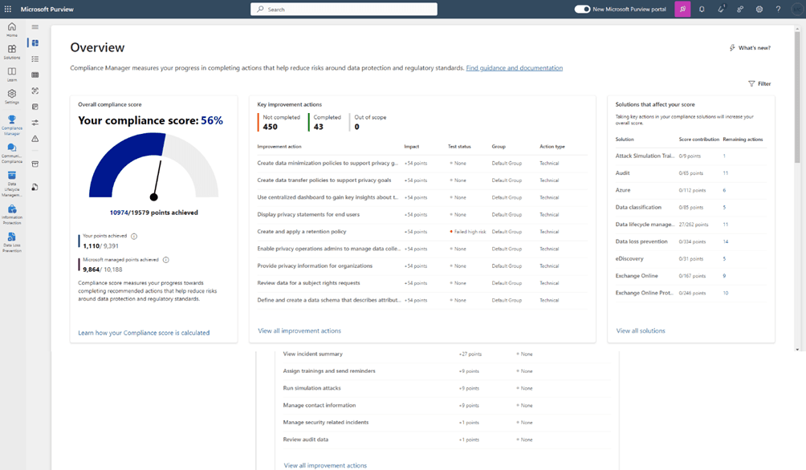
Task: Open the assessment templates nav icon
Action: [x=35, y=107]
